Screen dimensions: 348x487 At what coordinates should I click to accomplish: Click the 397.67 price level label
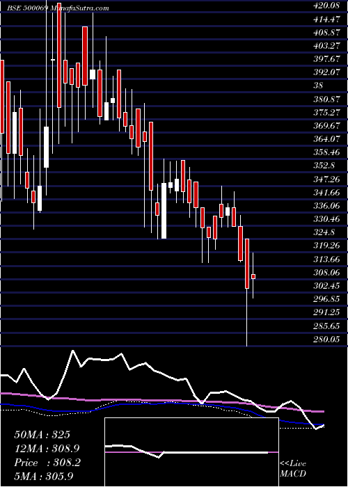326,59
